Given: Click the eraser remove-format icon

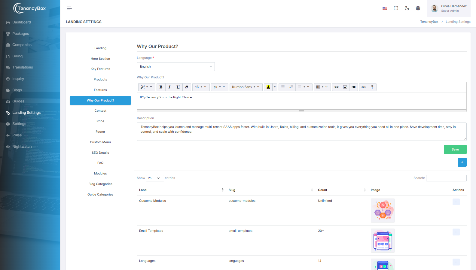Looking at the screenshot, I should tap(187, 87).
